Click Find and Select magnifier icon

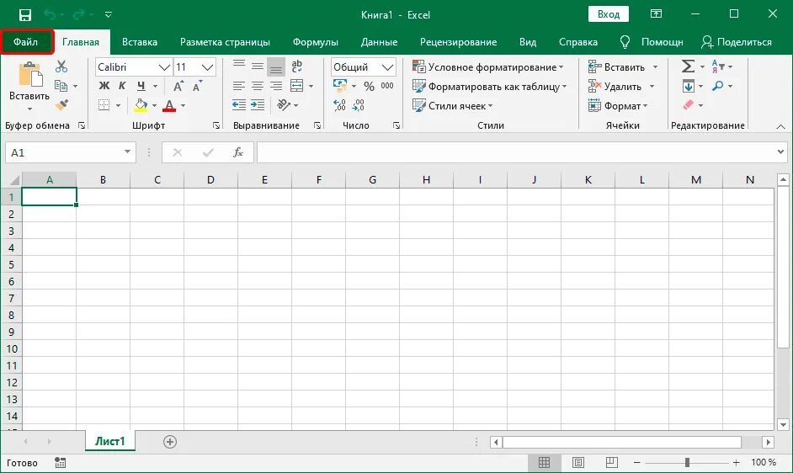717,86
